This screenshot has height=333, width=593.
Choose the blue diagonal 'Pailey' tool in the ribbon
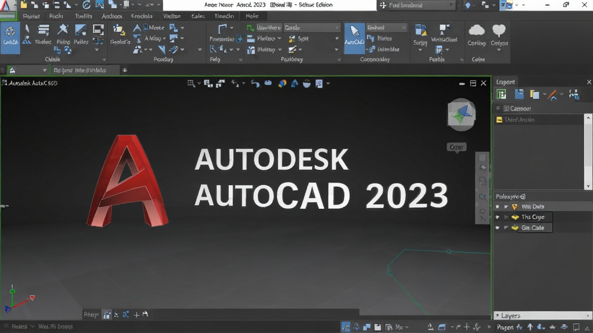pyautogui.click(x=80, y=31)
